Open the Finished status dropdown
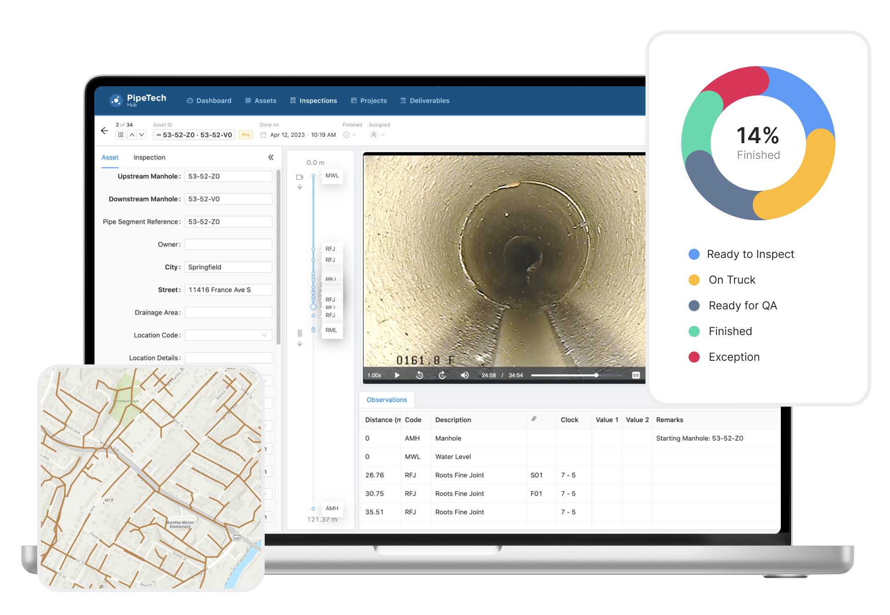 click(350, 135)
